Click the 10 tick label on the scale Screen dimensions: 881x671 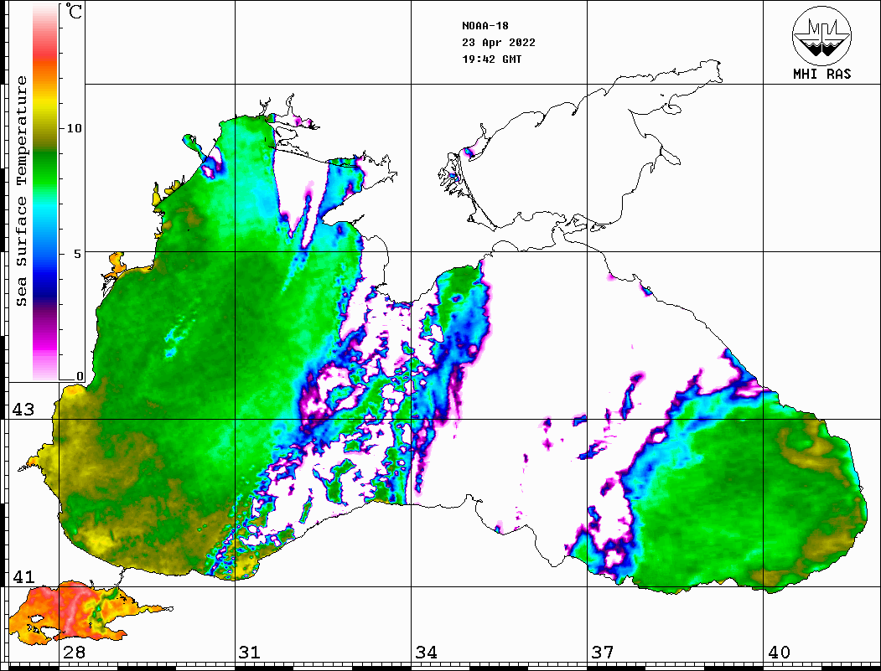coord(75,128)
